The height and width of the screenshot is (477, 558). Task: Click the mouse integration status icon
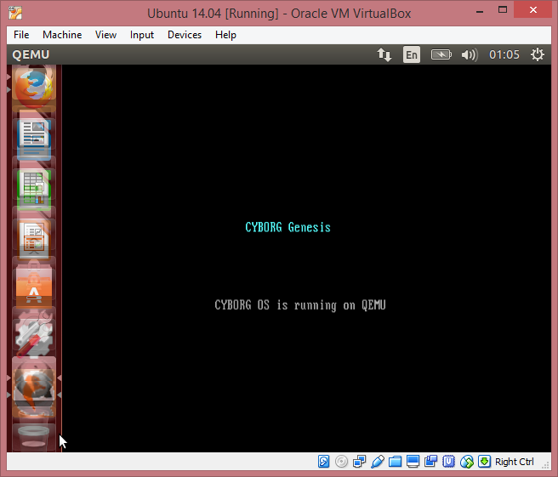click(466, 462)
